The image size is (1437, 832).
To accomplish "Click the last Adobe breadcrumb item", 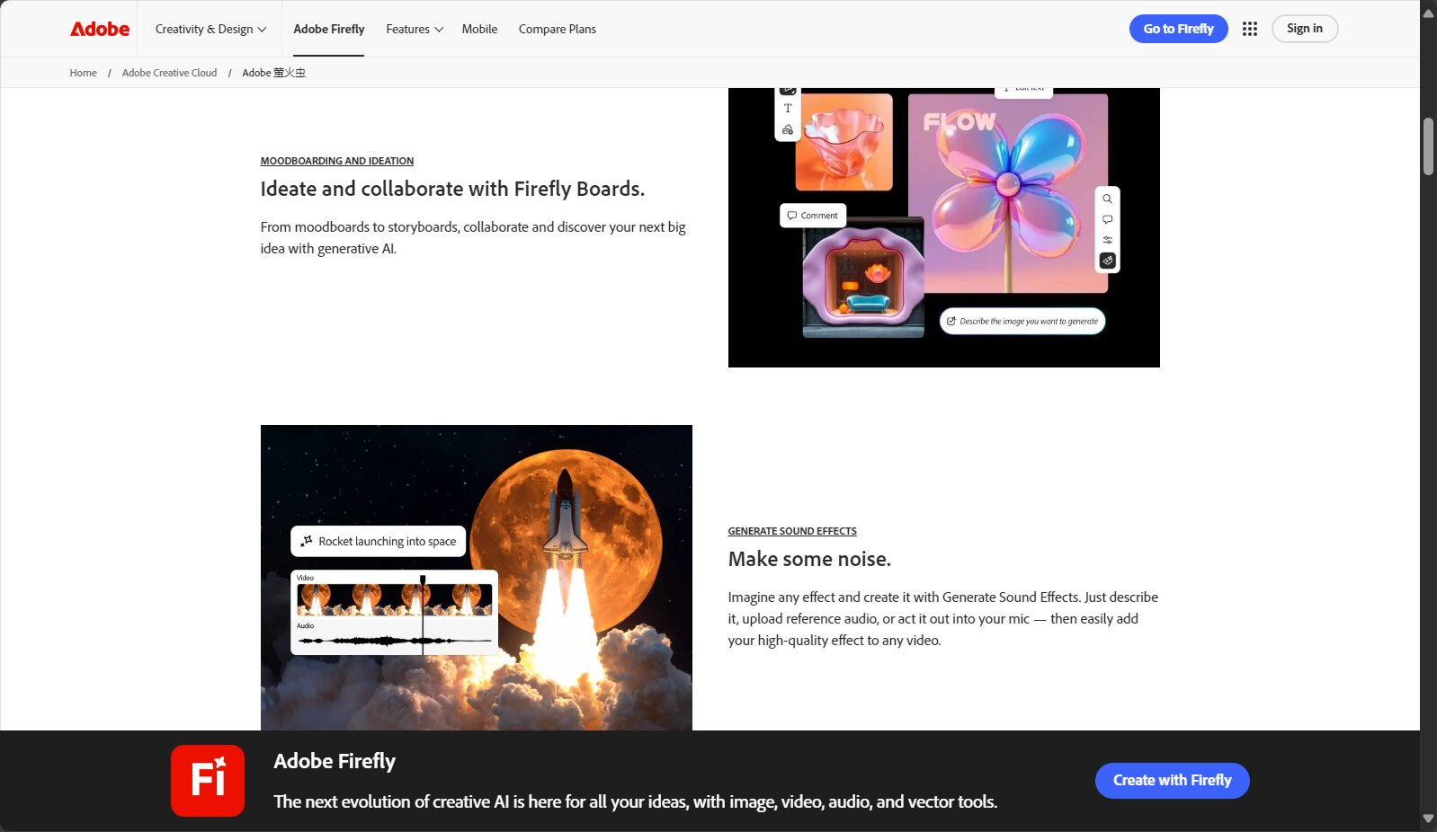I will pos(273,73).
